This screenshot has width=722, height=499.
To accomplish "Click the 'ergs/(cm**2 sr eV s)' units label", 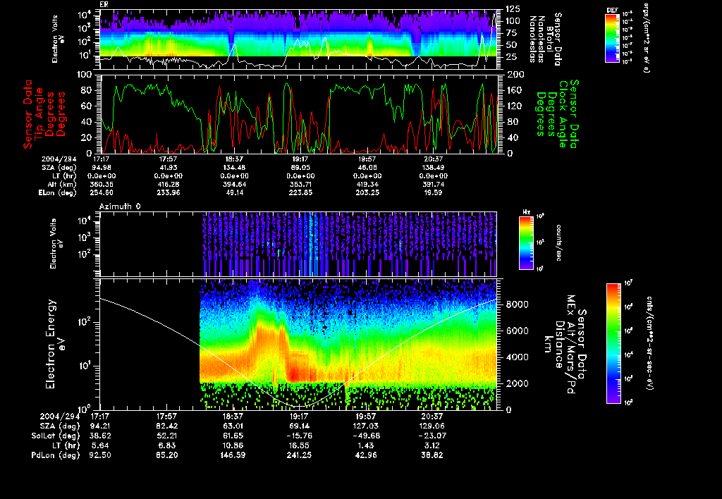I will (646, 38).
